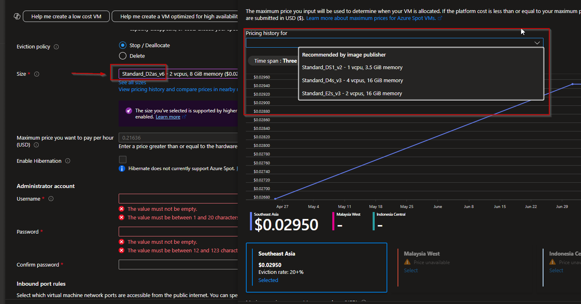
Task: Click the info icon beside Username
Action: [51, 199]
